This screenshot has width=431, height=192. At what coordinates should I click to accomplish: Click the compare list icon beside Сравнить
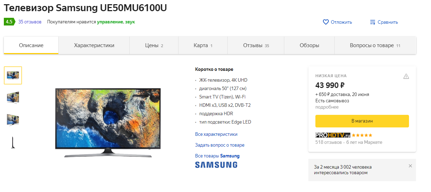(x=373, y=22)
